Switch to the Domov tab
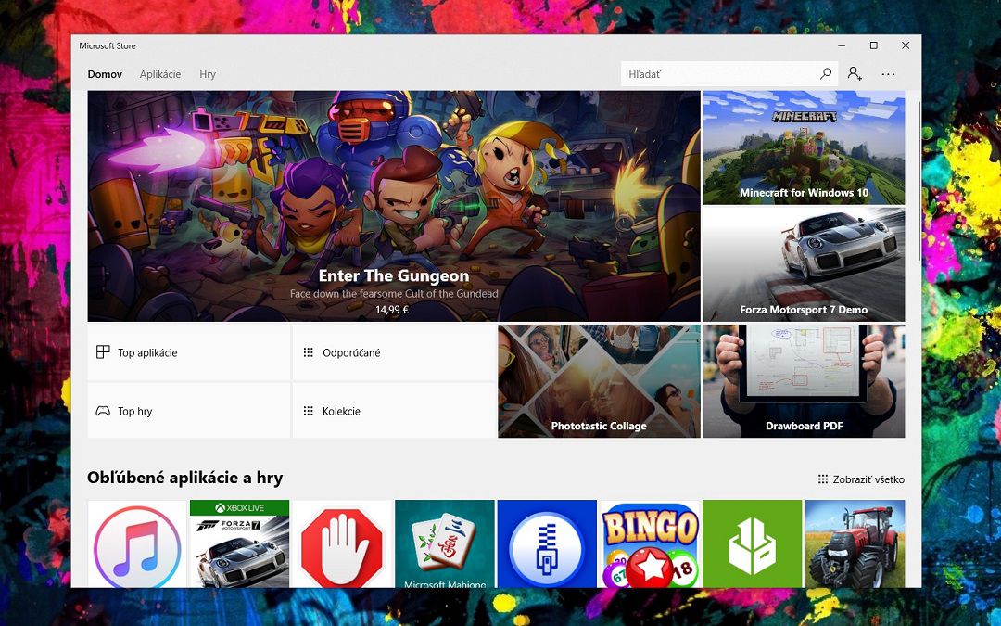Screen dimensions: 1001x626 105,74
